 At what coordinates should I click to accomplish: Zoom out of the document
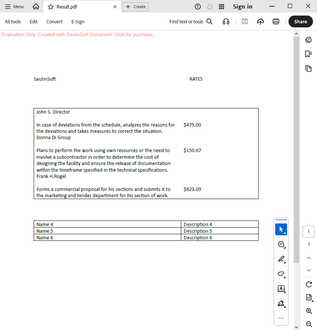[x=308, y=324]
